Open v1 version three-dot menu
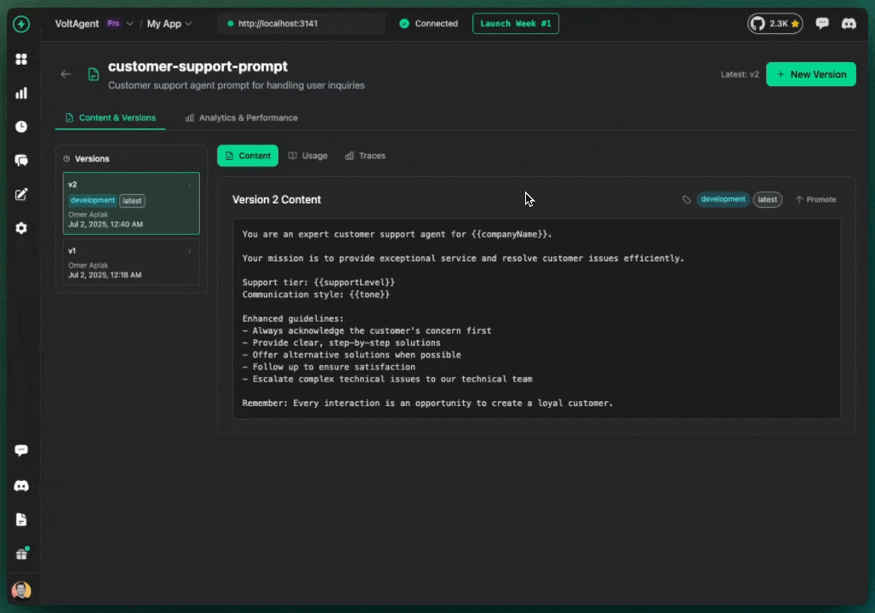875x613 pixels. [x=190, y=251]
